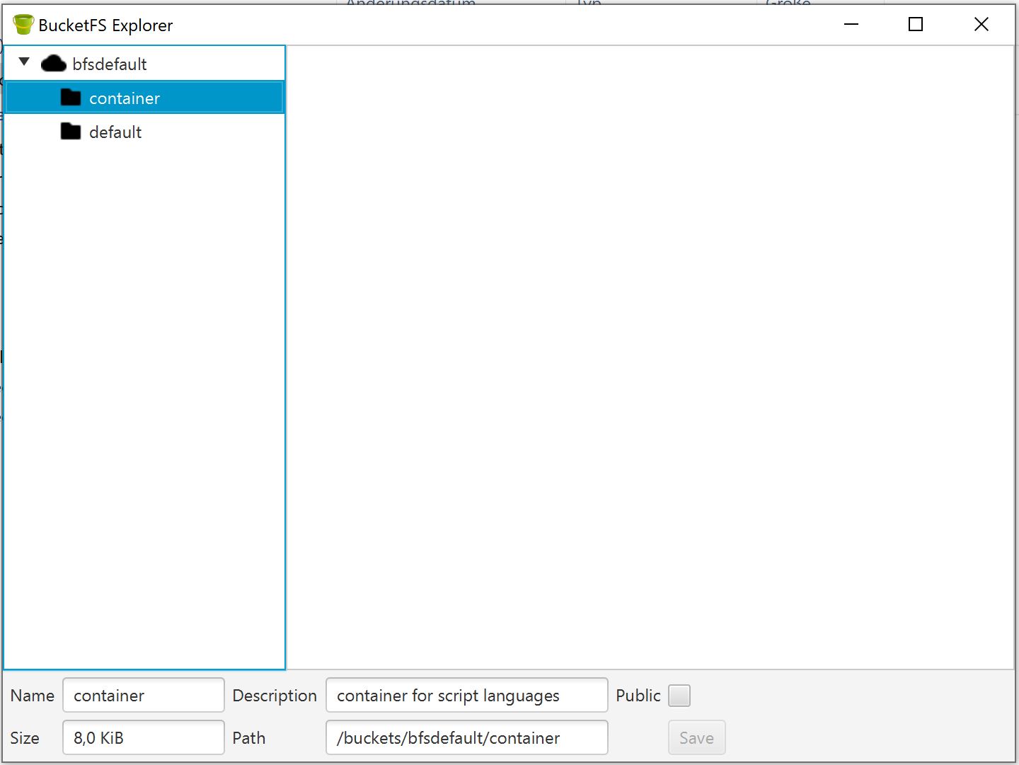The height and width of the screenshot is (765, 1019).
Task: Select the container bucket text label
Action: [x=125, y=98]
